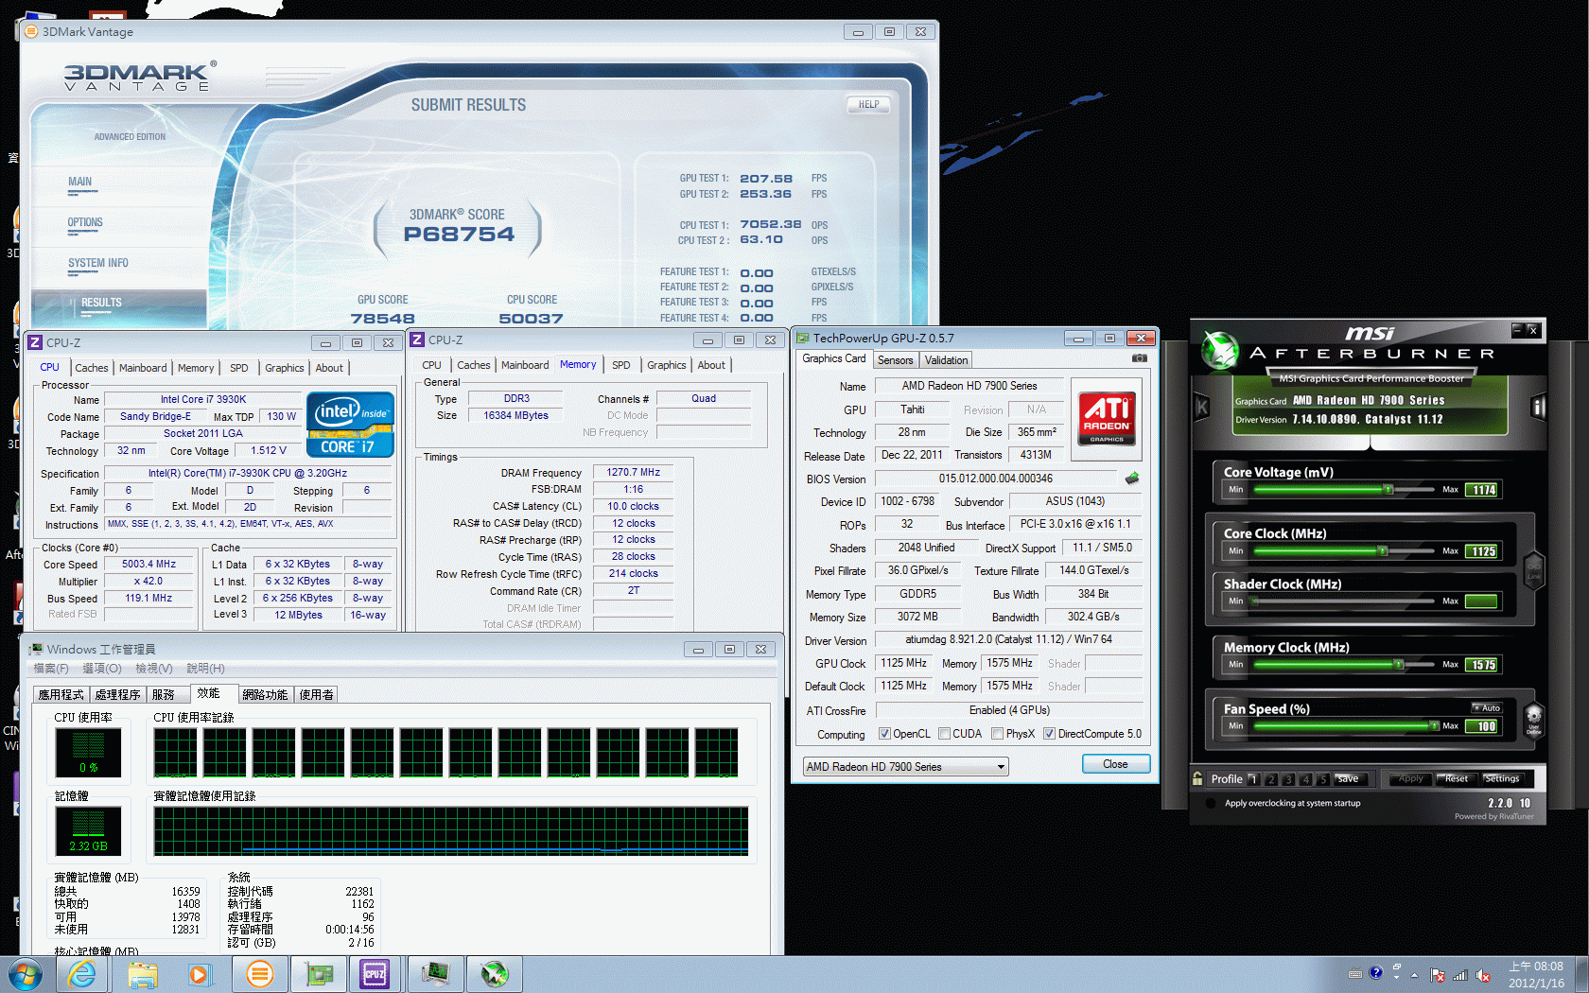
Task: Open the Mainboard tab in left CPU-Z
Action: 143,368
